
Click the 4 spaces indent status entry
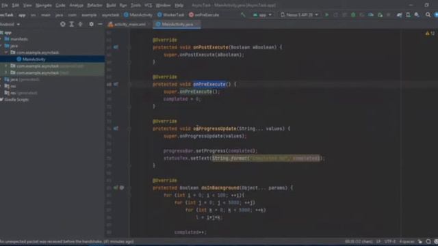(407, 241)
